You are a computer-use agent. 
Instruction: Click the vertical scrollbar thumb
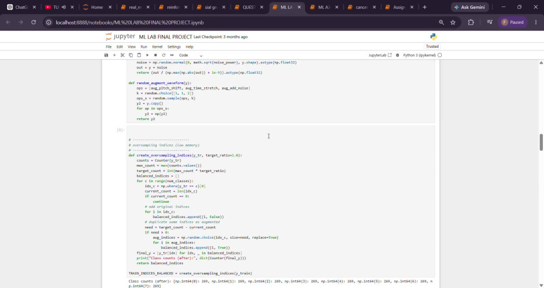(x=541, y=142)
